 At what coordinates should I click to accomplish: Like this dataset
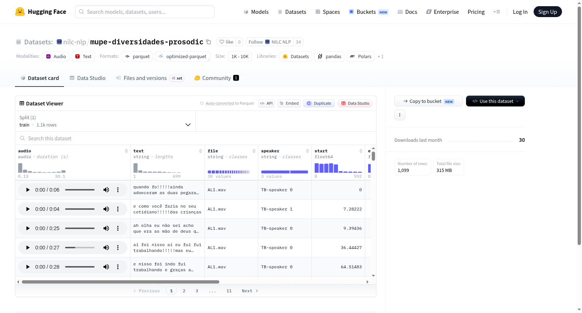[226, 42]
